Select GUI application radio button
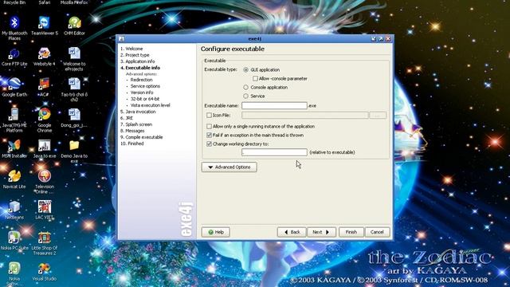The image size is (510, 287). pyautogui.click(x=246, y=69)
